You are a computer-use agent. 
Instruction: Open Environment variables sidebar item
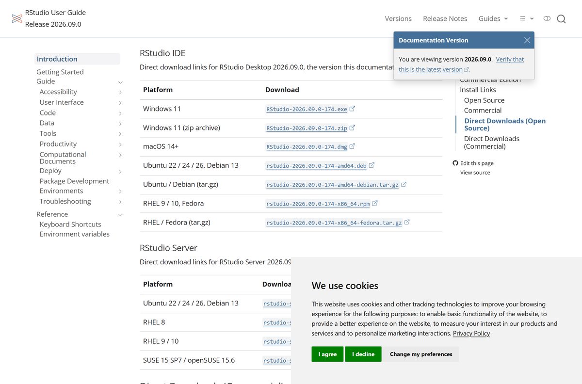[x=74, y=234]
